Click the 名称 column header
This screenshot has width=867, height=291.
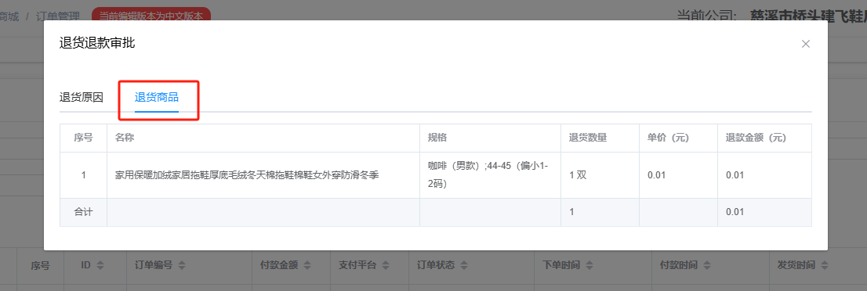125,138
